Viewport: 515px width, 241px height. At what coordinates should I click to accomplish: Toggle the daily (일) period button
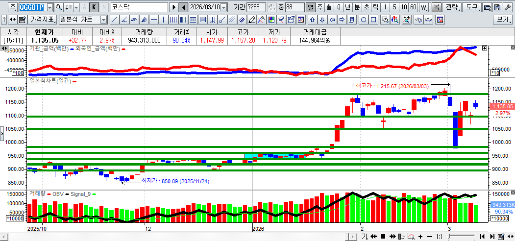click(310, 7)
